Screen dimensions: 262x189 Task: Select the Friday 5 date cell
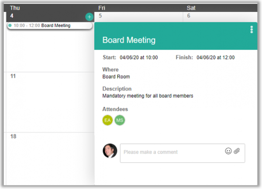pyautogui.click(x=138, y=17)
